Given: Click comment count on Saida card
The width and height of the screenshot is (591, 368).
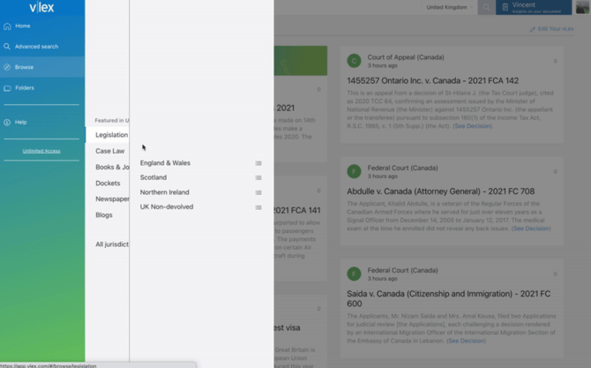Looking at the screenshot, I should 555,274.
